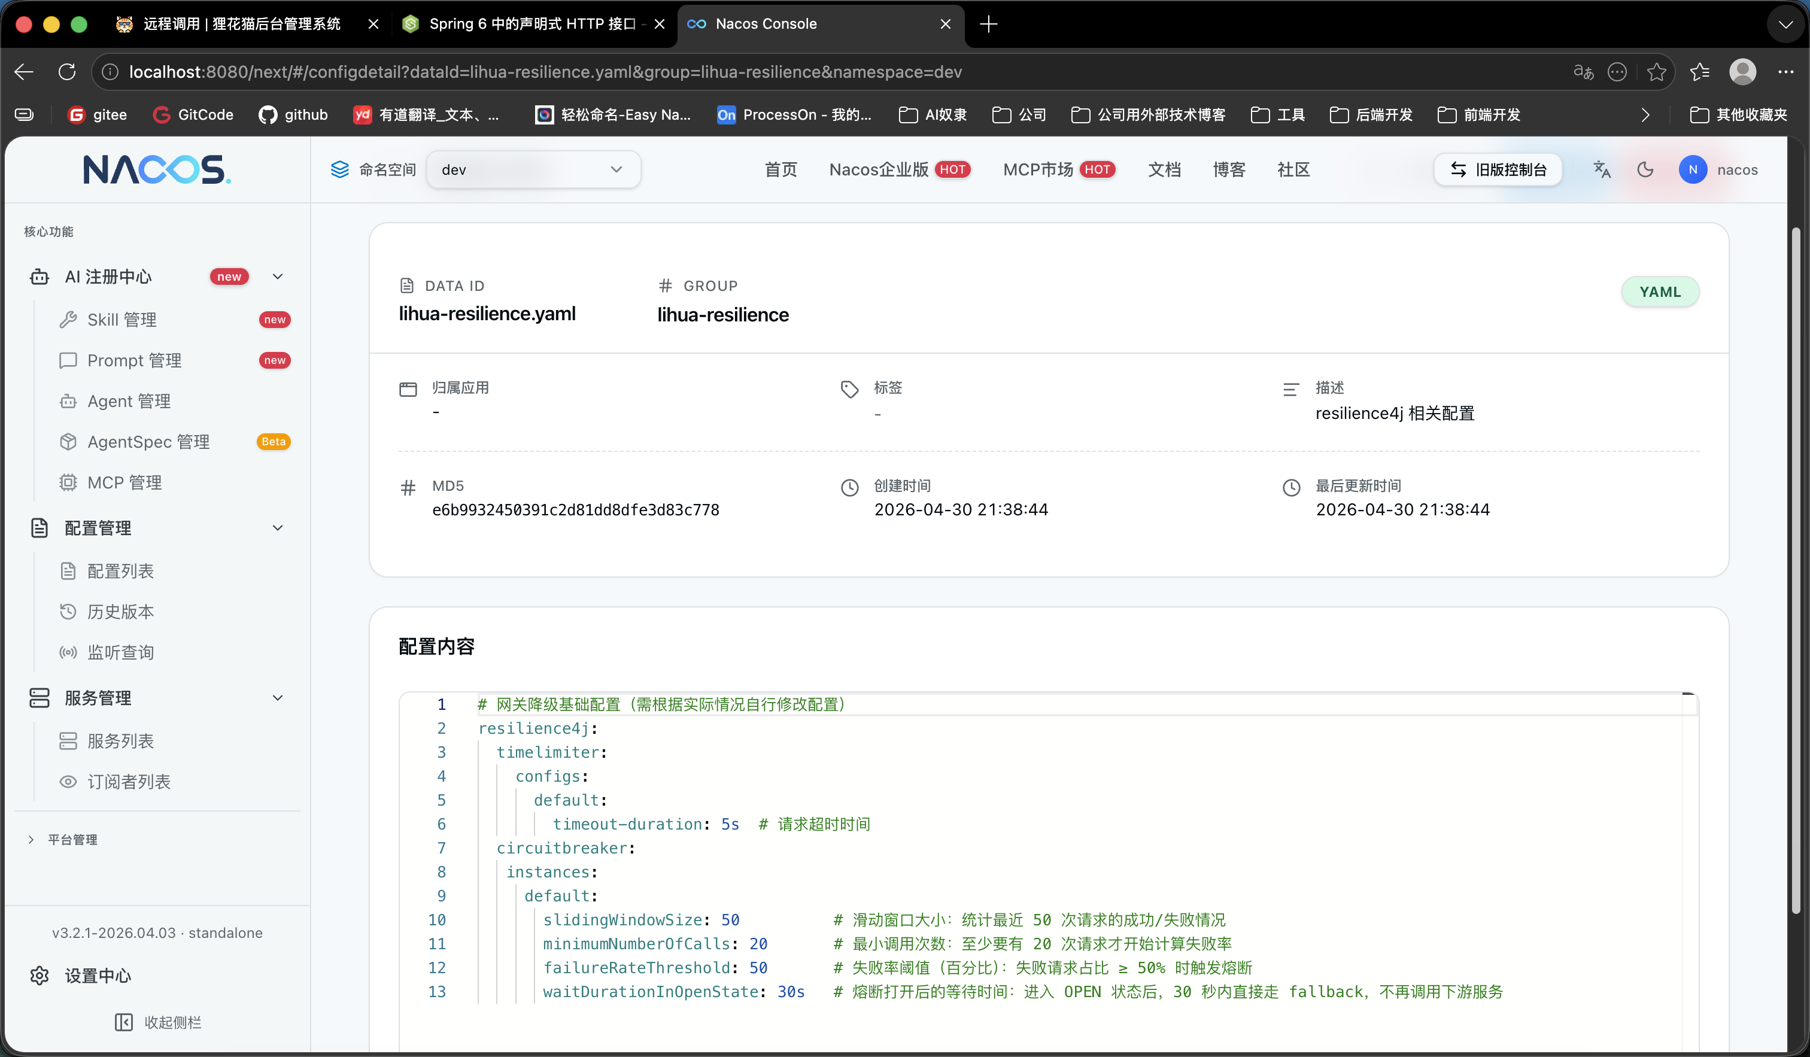1810x1057 pixels.
Task: Switch to 旧版控制台
Action: point(1498,169)
